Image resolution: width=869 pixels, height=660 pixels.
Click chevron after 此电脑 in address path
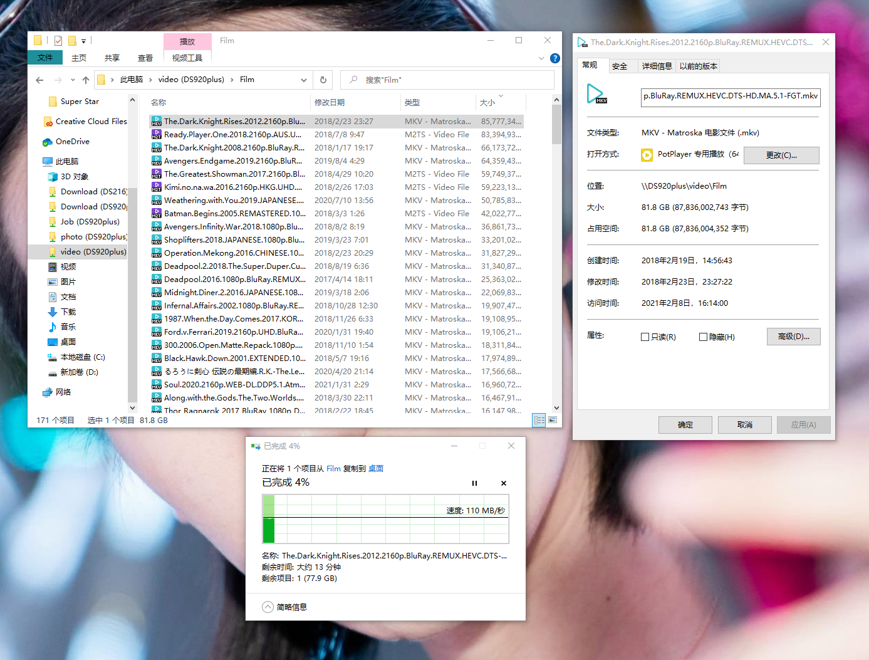click(151, 80)
